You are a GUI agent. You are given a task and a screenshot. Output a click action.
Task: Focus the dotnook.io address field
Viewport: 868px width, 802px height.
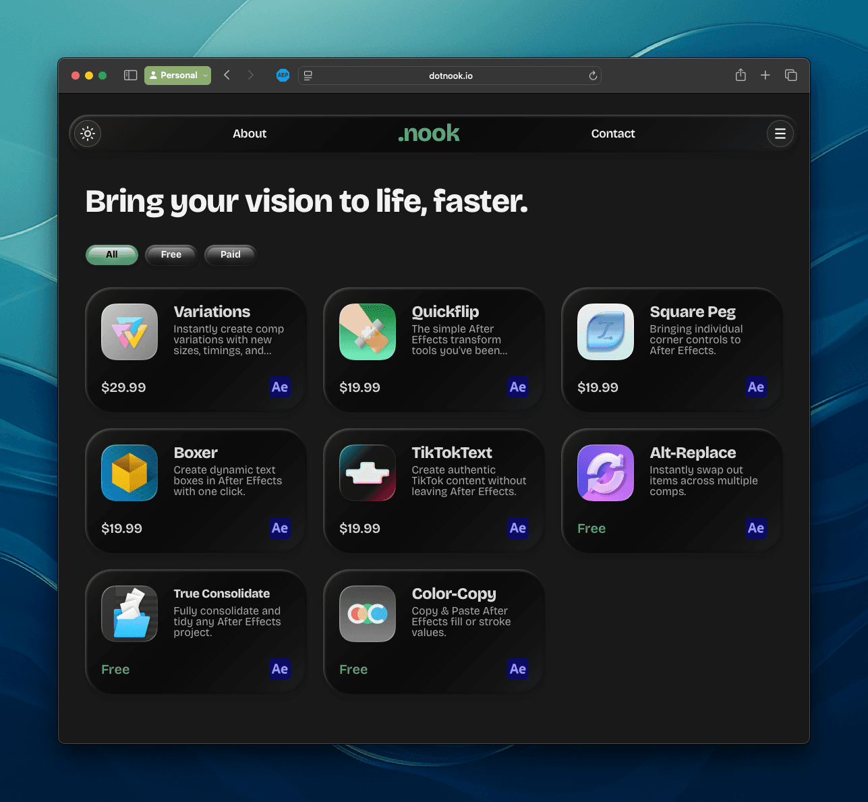tap(450, 76)
